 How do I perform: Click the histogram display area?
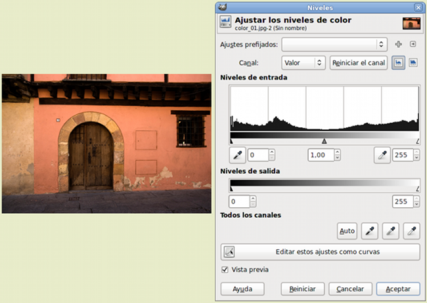click(x=325, y=108)
